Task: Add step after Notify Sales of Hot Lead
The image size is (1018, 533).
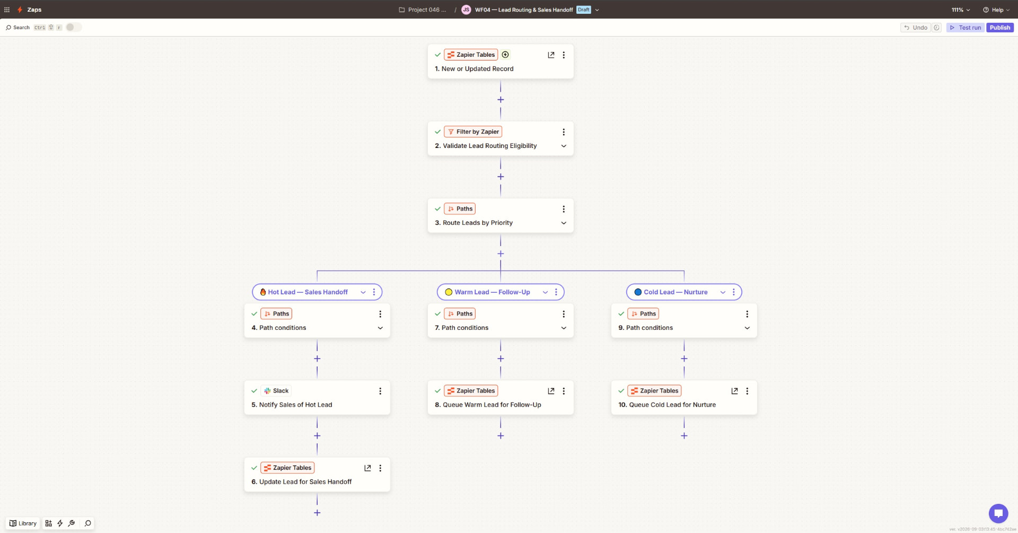Action: pos(317,435)
